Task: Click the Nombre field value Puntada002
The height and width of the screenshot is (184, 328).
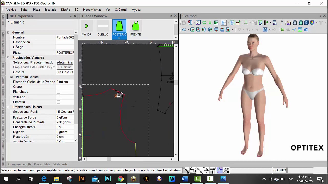Action: pos(65,37)
